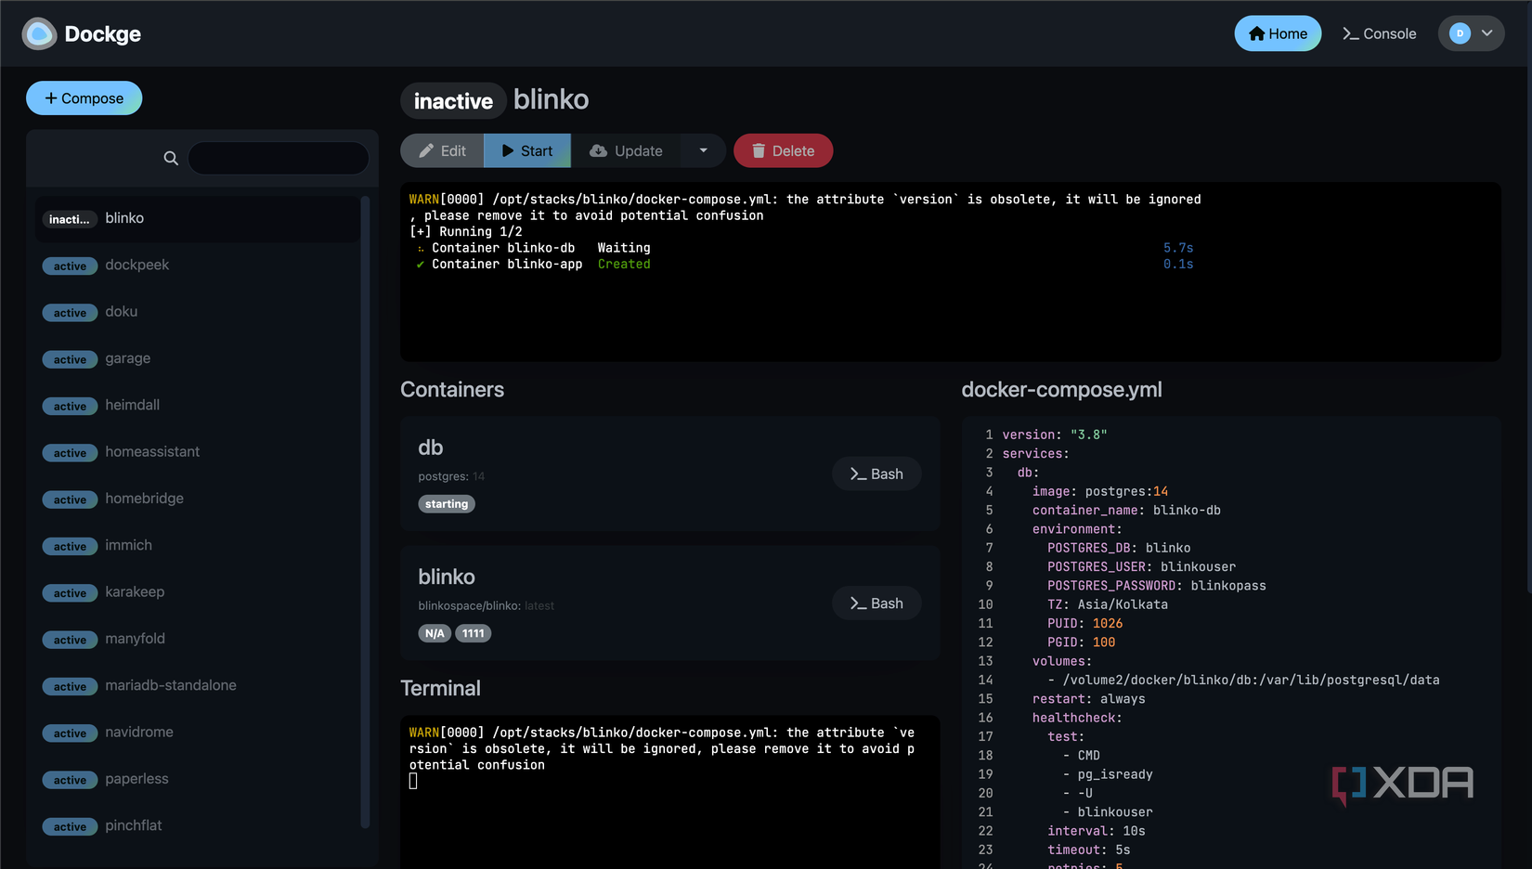Click the db container name heading

pos(431,447)
